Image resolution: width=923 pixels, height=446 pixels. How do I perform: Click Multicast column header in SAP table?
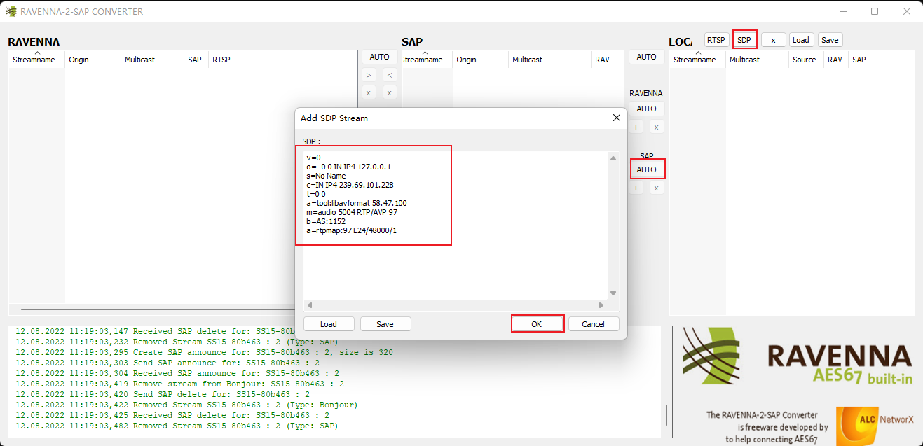[549, 60]
